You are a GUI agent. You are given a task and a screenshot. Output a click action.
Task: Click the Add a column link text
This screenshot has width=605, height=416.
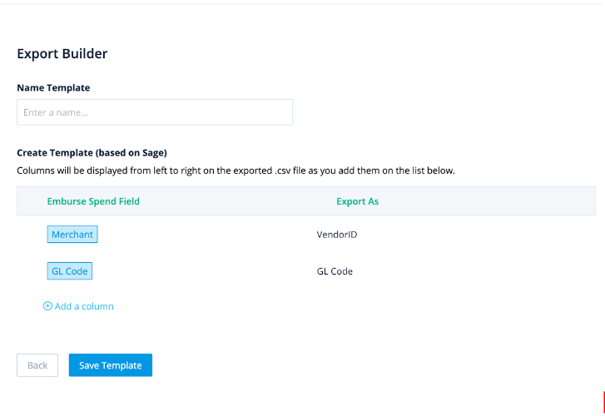84,306
